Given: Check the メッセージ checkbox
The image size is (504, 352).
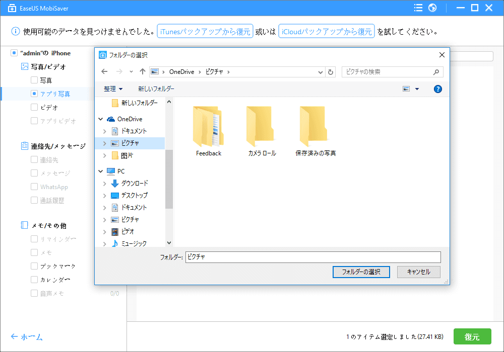Looking at the screenshot, I should pos(34,173).
